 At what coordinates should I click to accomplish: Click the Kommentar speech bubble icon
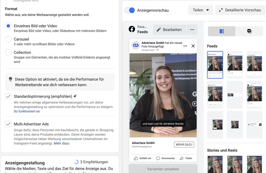pyautogui.click(x=158, y=158)
